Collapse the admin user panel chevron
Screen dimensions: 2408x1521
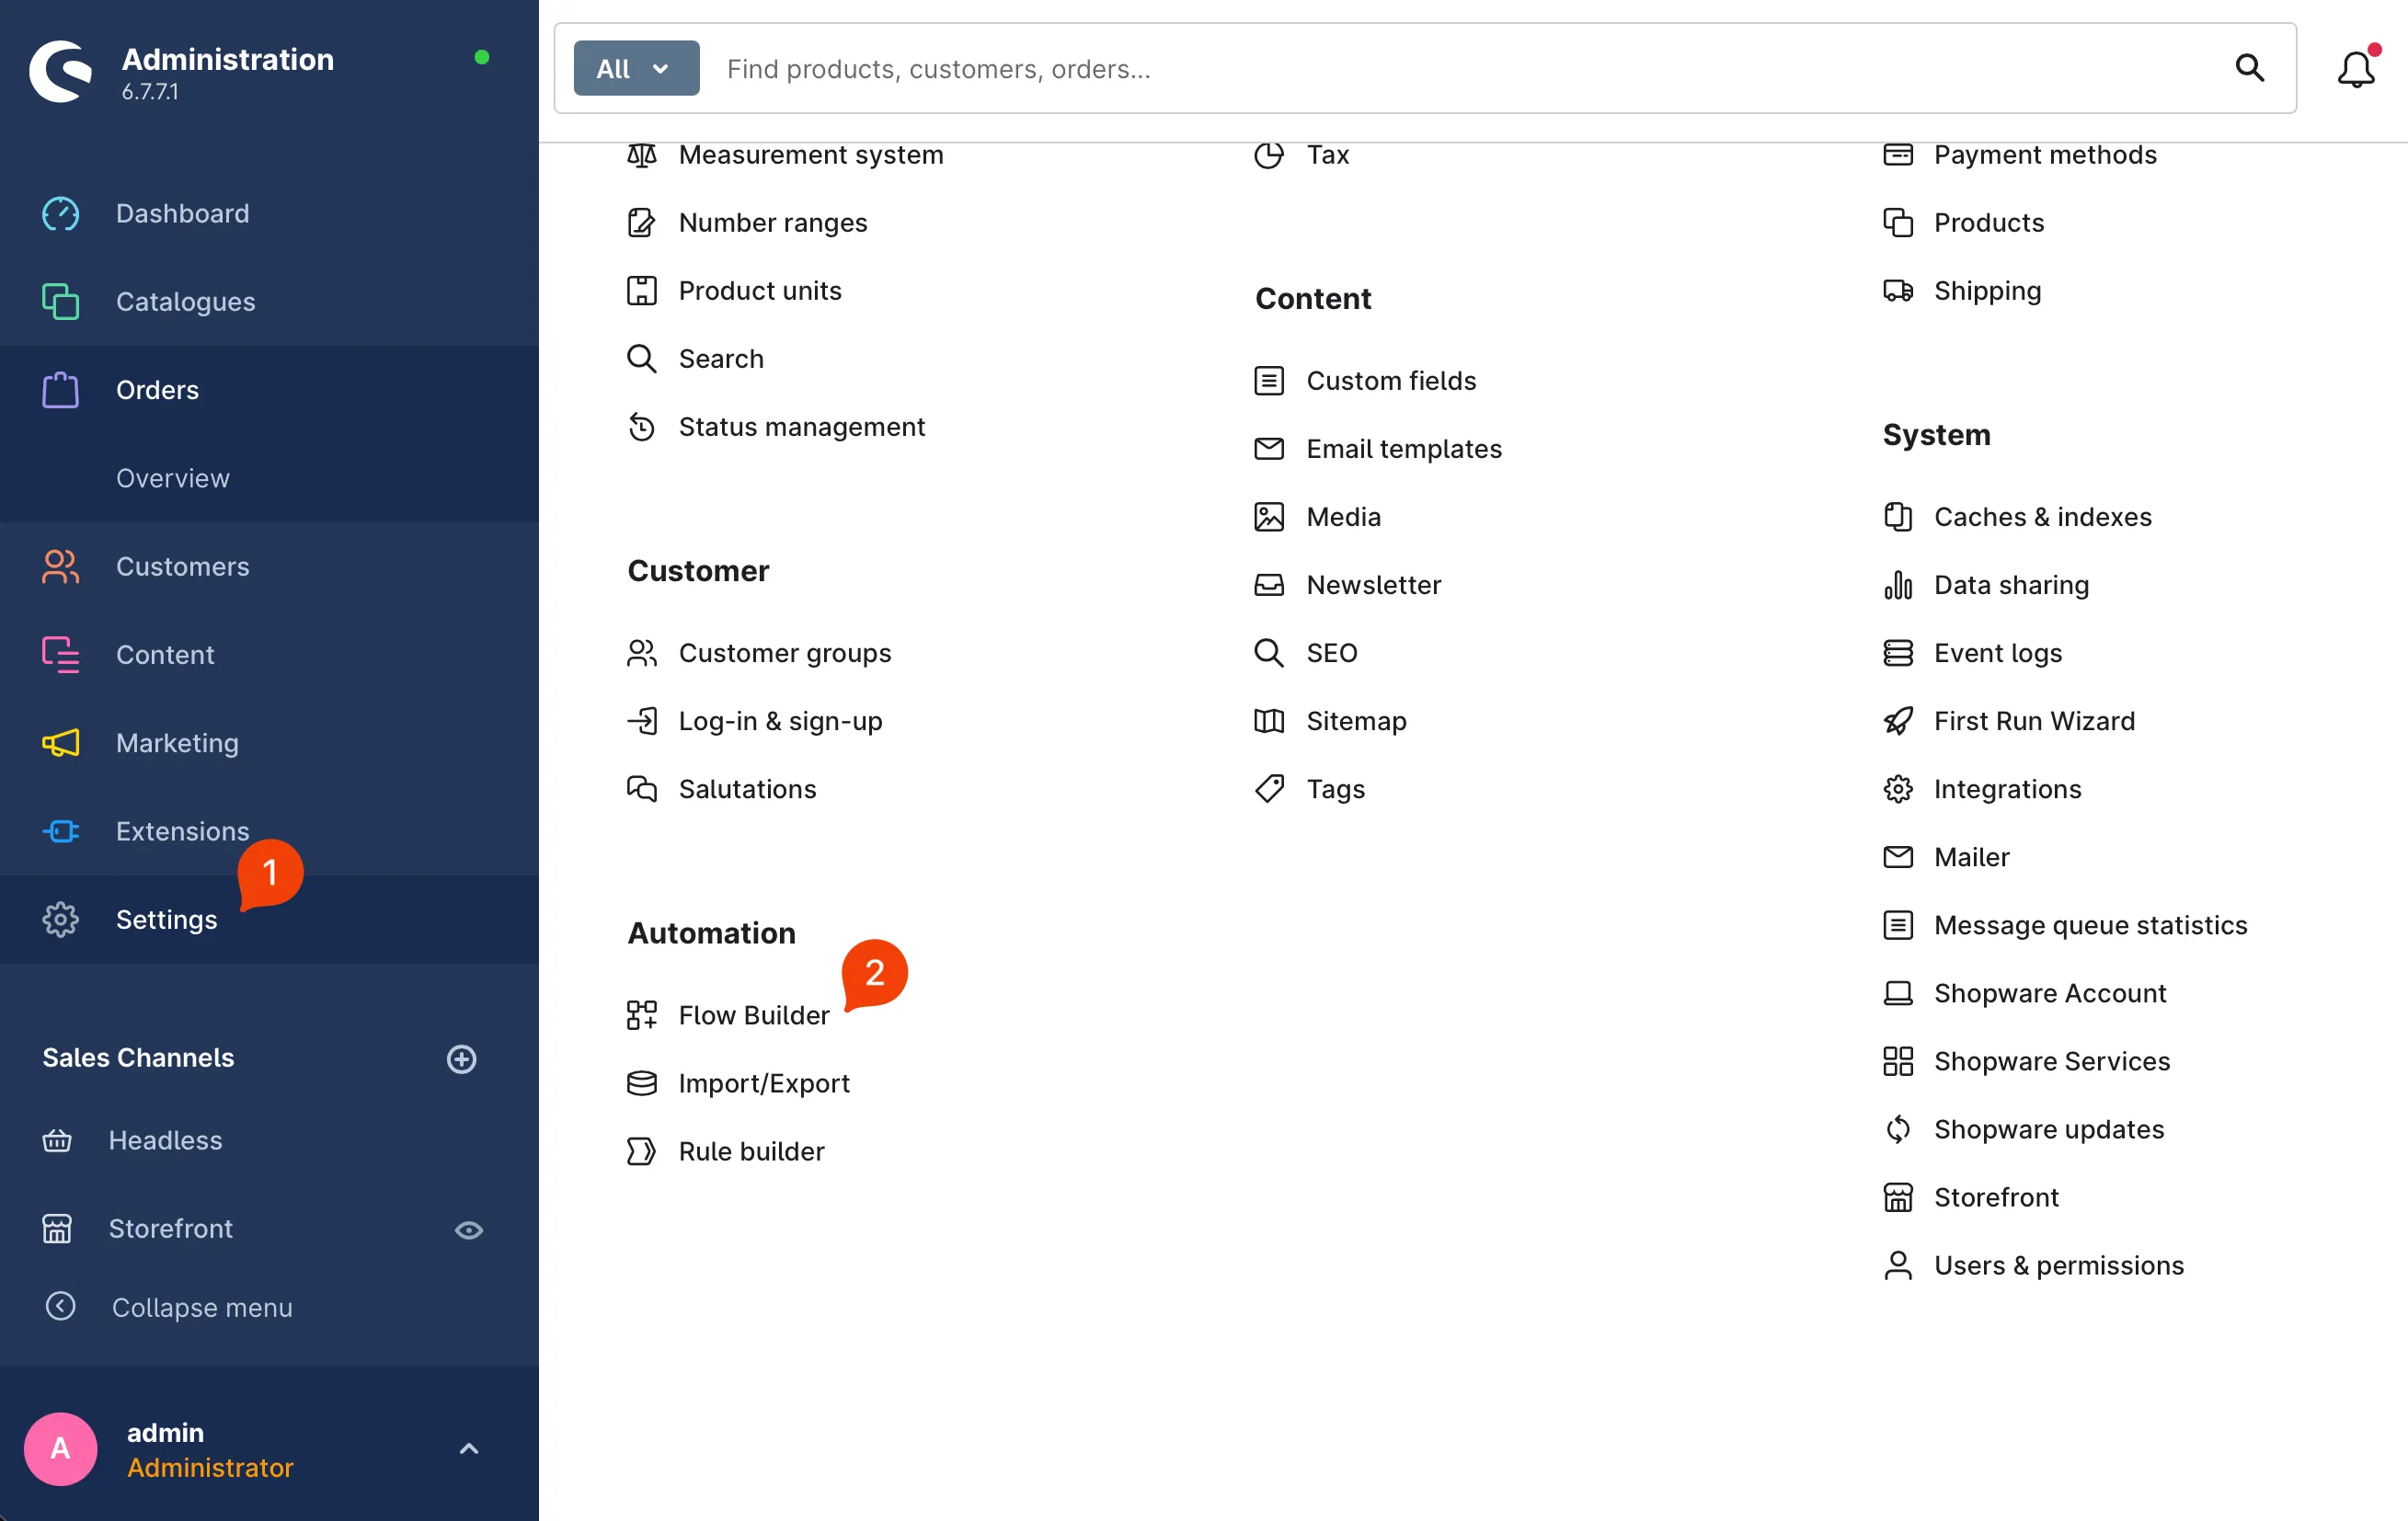point(468,1448)
